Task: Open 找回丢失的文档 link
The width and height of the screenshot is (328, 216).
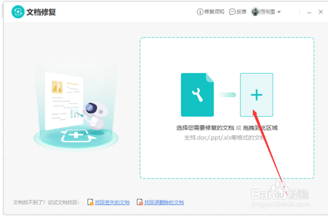Action: click(x=112, y=203)
